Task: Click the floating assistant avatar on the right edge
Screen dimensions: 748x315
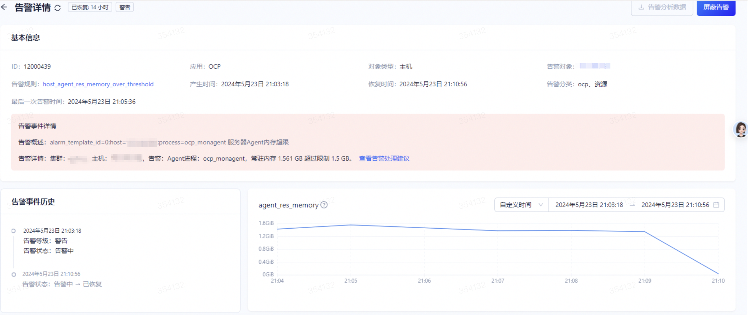Action: (741, 129)
